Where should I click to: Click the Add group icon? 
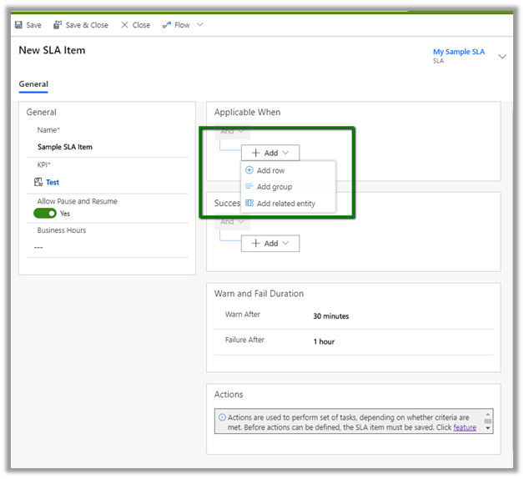(x=249, y=187)
